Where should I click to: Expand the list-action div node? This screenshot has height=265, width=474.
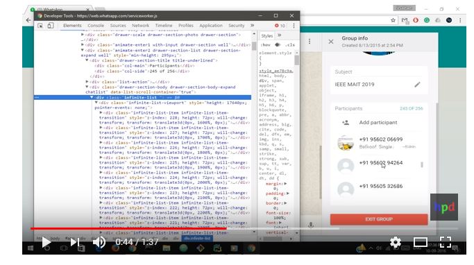[87, 82]
